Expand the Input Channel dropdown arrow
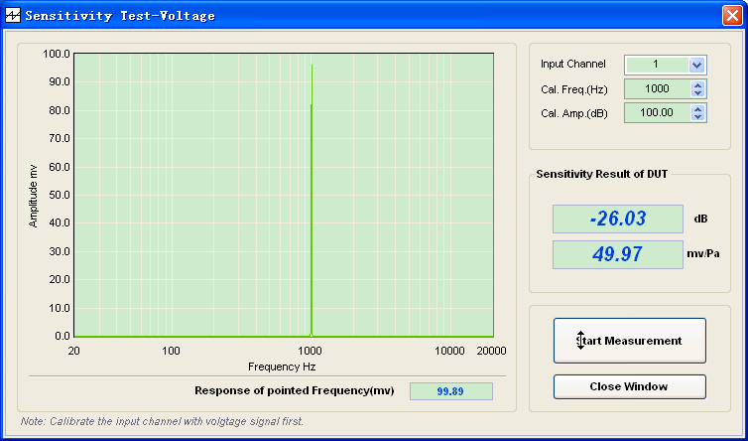 (x=696, y=65)
